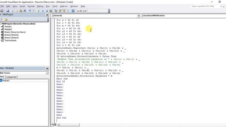The image size is (226, 127).
Task: Select Module1 in project tree
Action: click(8, 26)
